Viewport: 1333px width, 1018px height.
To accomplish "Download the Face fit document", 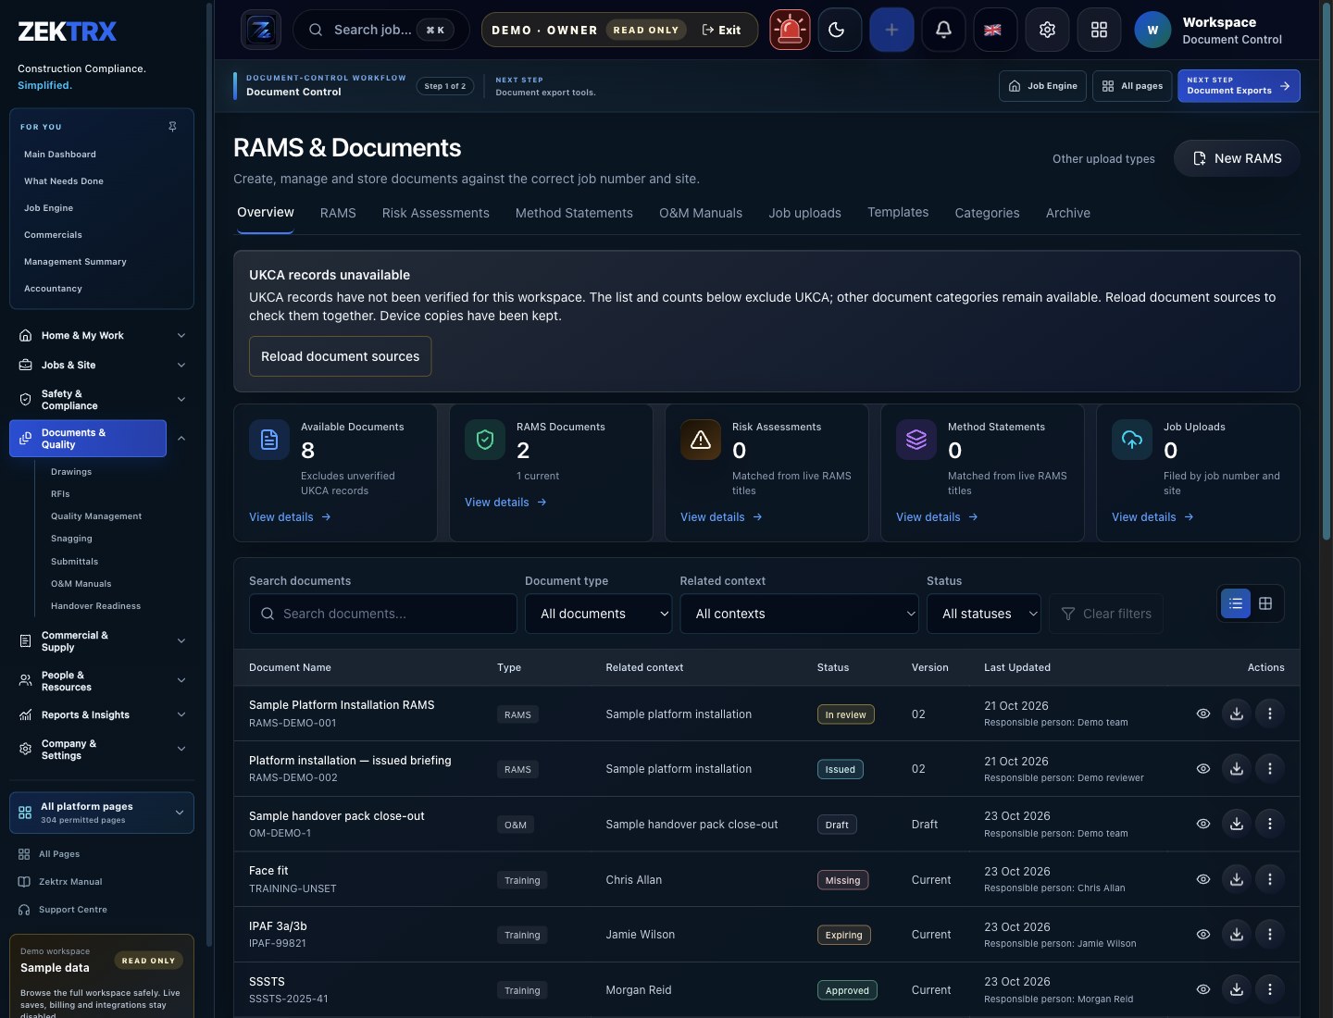I will point(1236,879).
